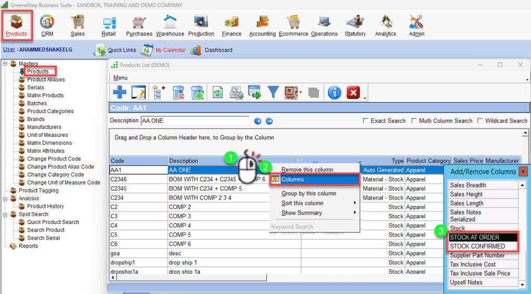Click the green Refresh icon in toolbar
Viewport: 531px width, 294px height.
[x=218, y=92]
